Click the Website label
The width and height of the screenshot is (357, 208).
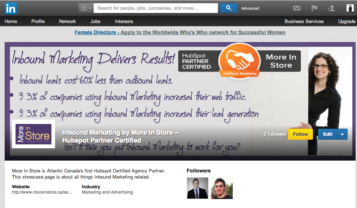point(21,187)
